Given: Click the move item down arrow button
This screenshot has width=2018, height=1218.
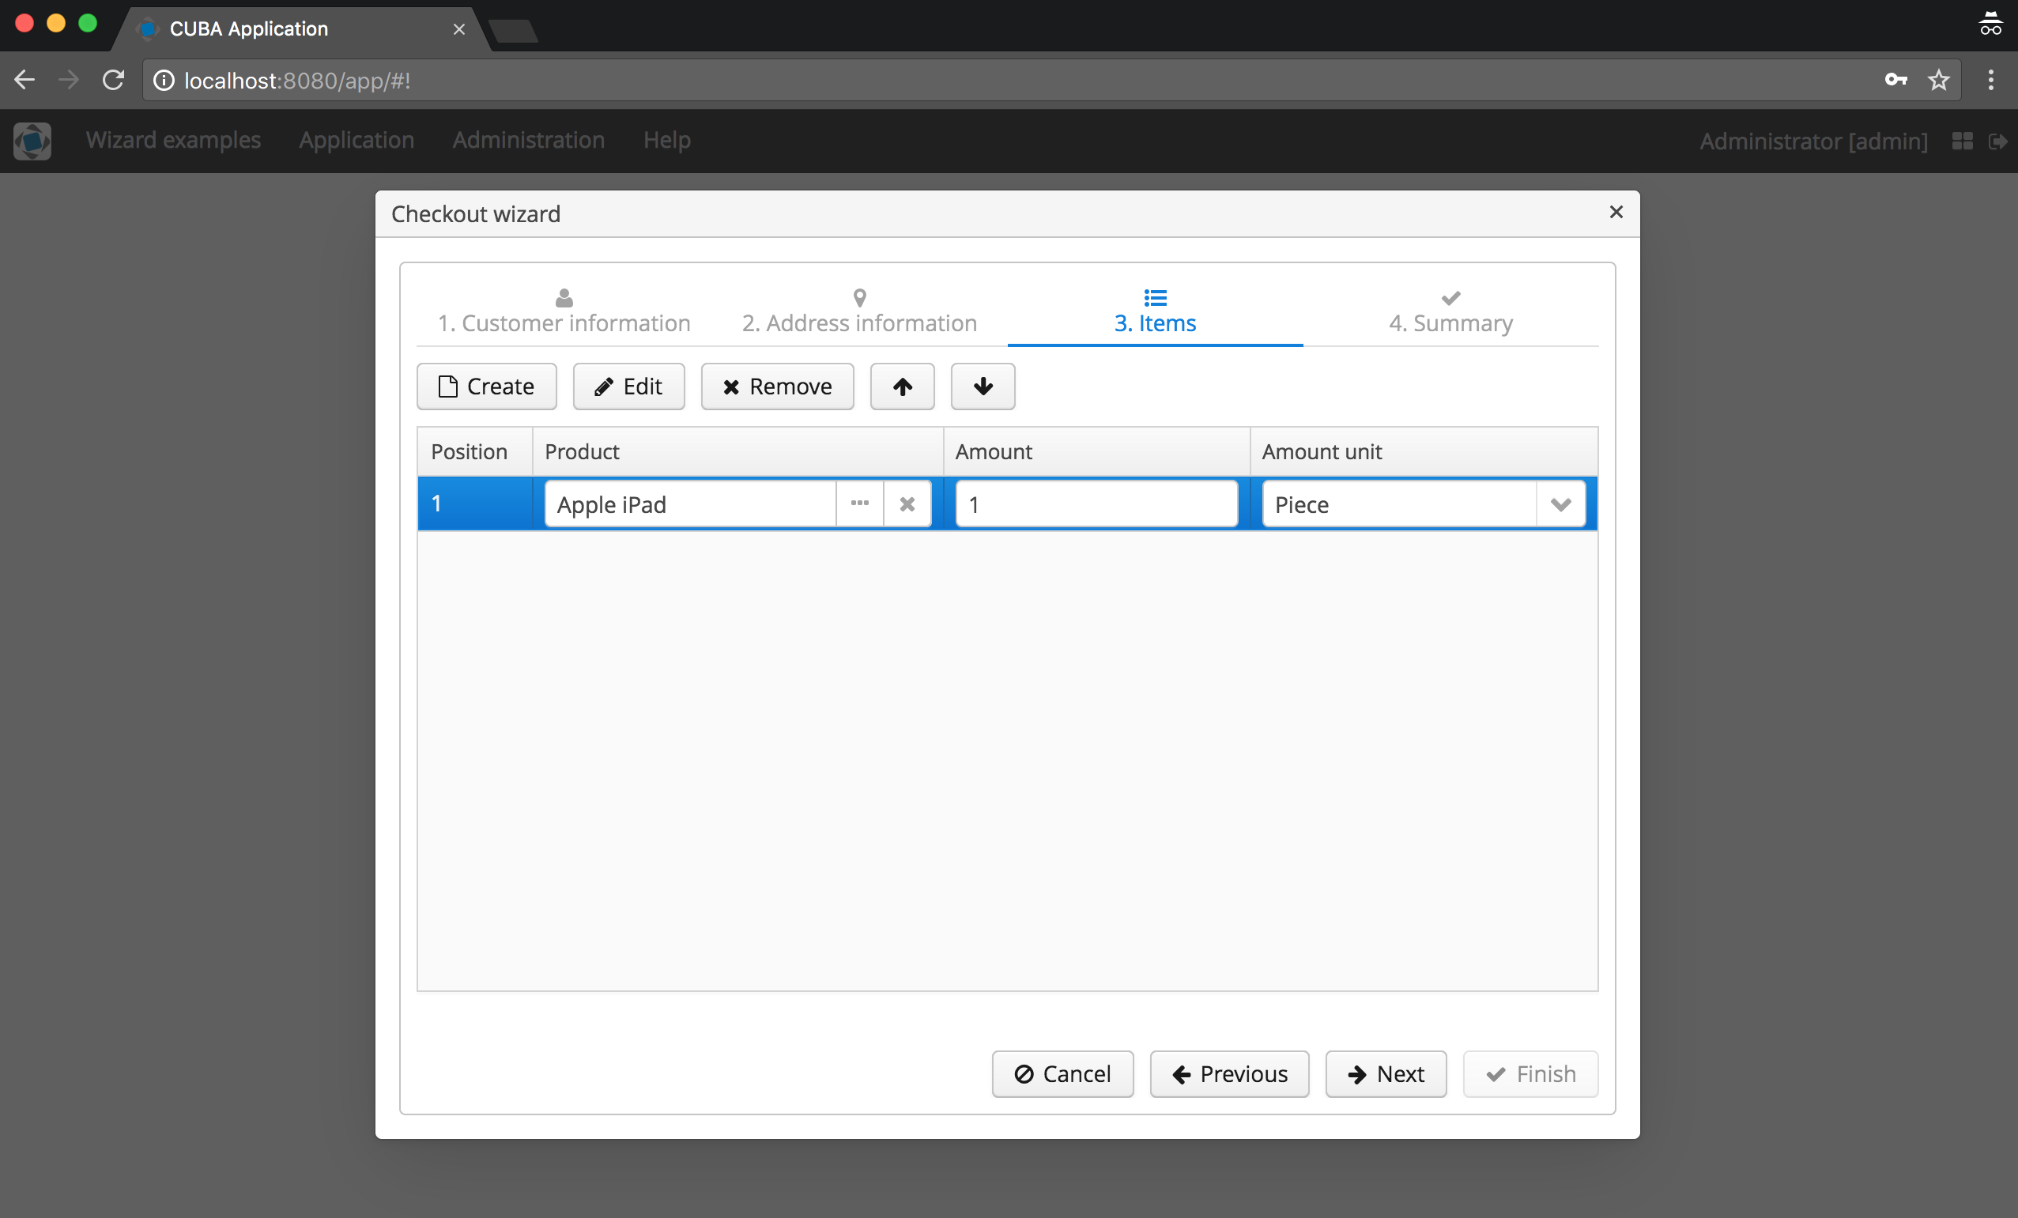Looking at the screenshot, I should pyautogui.click(x=982, y=387).
